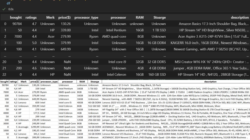Click the HP Flagship 14" description
The image size is (250, 140).
coord(176,109)
